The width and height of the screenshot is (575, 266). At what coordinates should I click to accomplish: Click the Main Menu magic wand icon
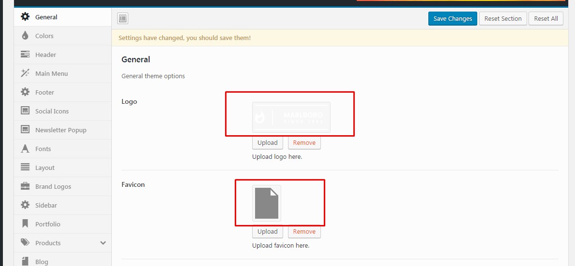pos(25,73)
